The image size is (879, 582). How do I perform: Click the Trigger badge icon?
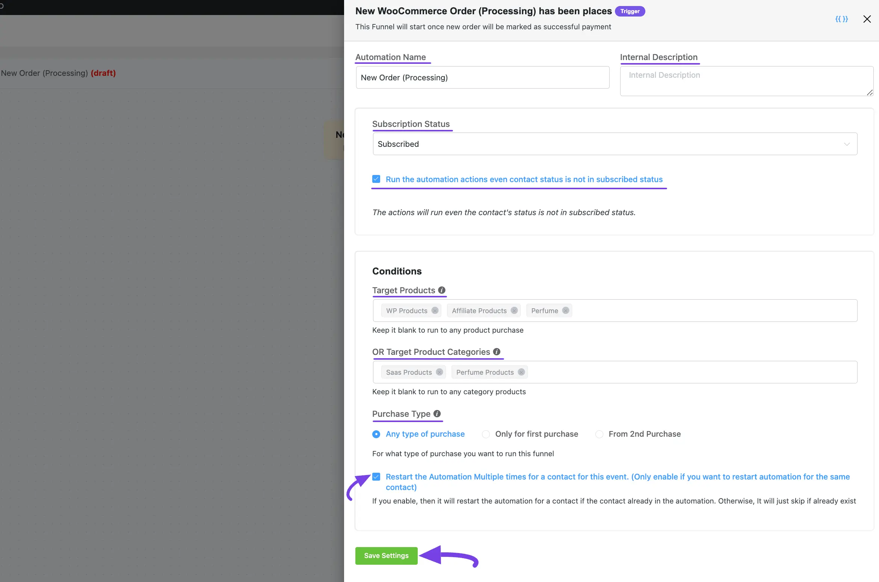pyautogui.click(x=630, y=11)
